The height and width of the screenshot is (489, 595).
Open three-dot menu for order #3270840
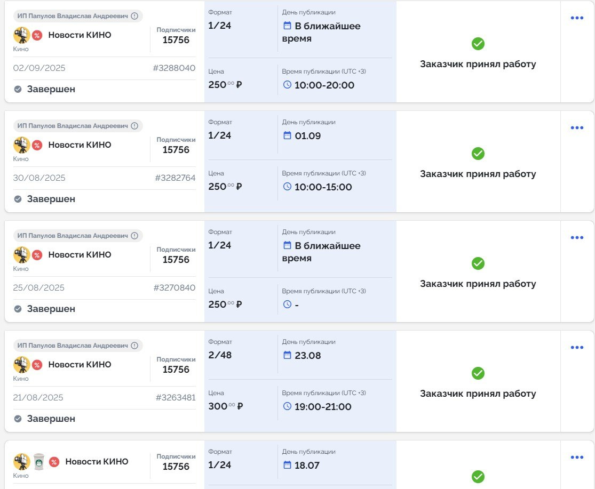tap(577, 238)
